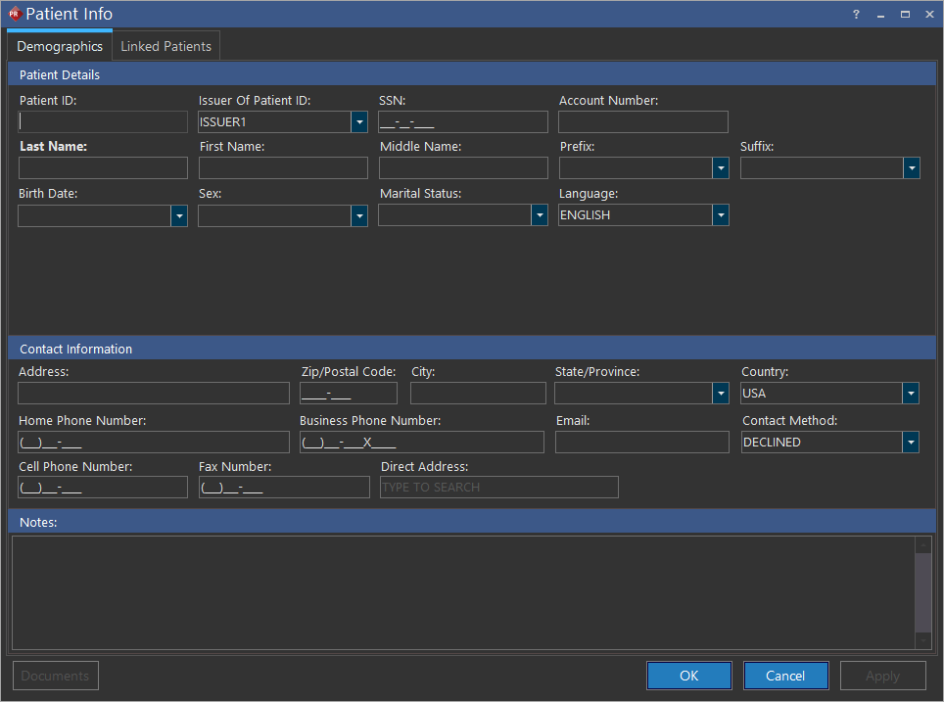Viewport: 944px width, 702px height.
Task: Click the Notes scrollbar down arrow
Action: (x=922, y=640)
